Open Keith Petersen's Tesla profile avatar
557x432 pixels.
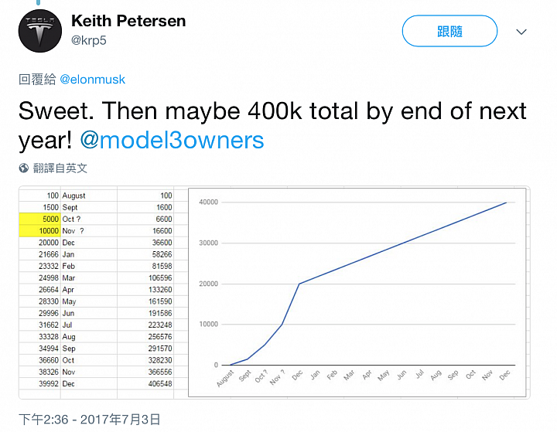39,31
